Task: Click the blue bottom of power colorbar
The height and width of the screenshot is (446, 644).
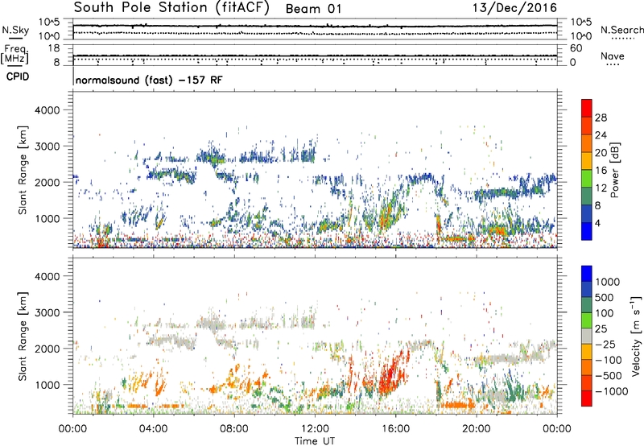Action: pos(587,231)
